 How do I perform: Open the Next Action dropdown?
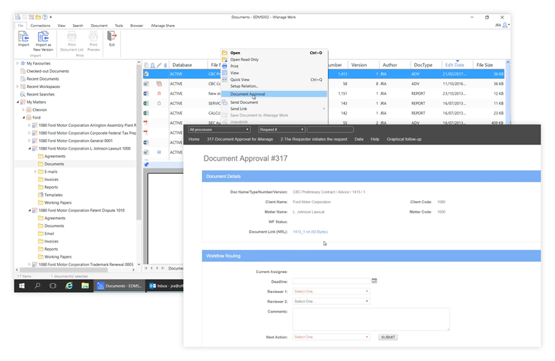pos(331,337)
